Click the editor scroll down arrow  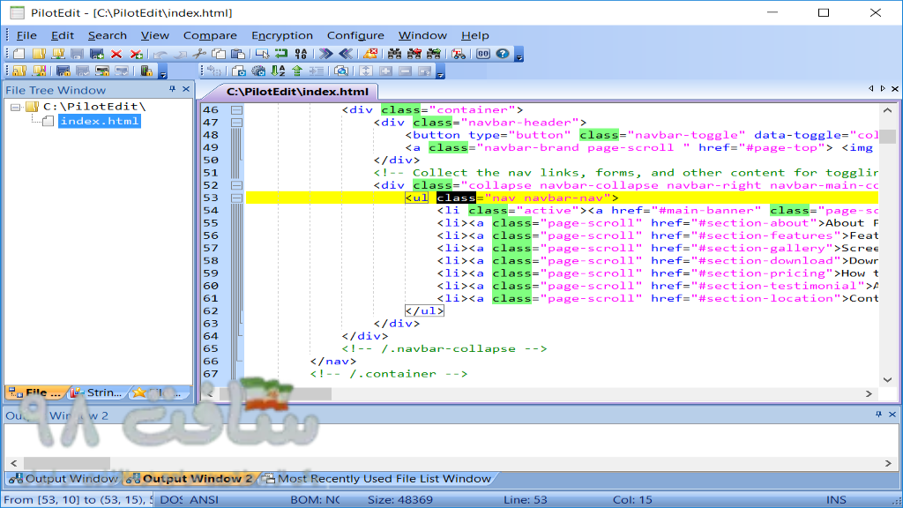887,380
